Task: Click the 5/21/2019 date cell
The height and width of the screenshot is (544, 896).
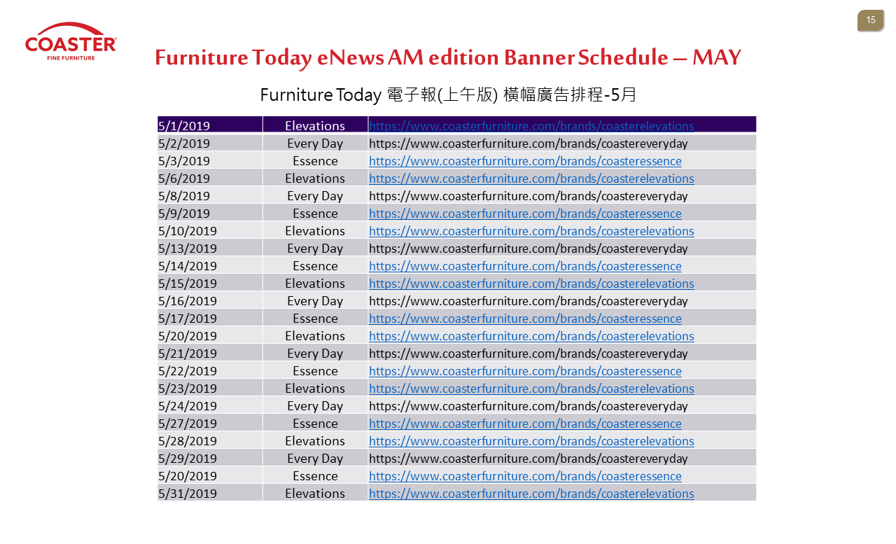Action: tap(210, 353)
